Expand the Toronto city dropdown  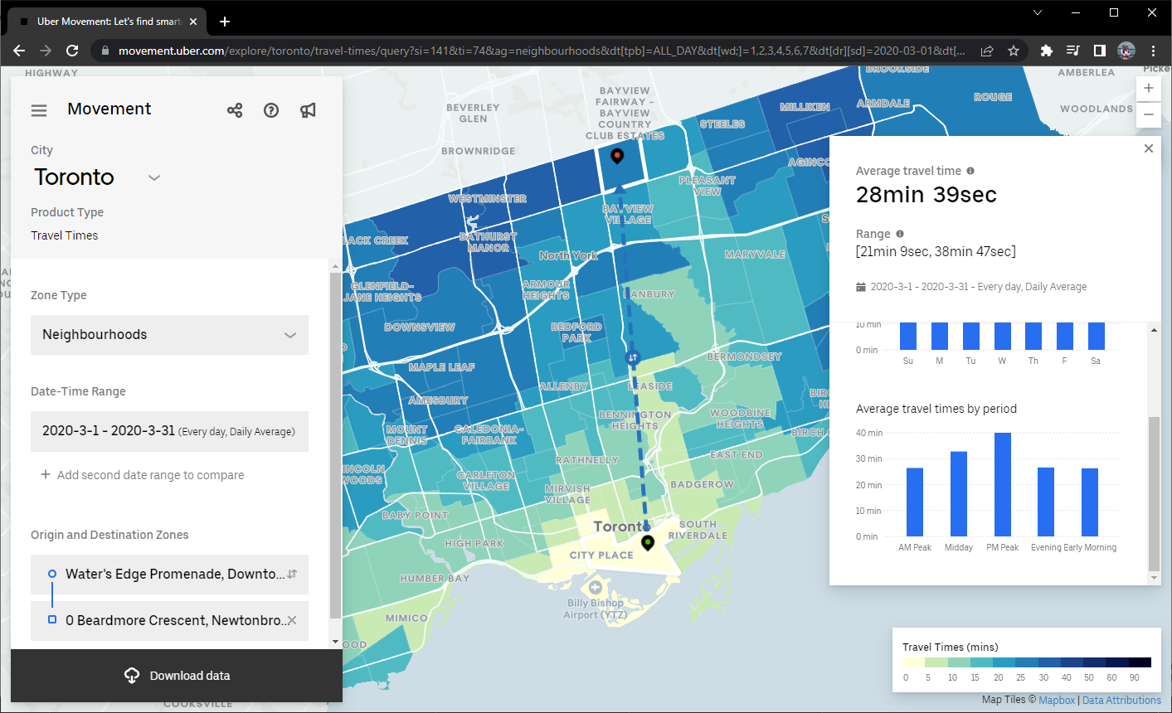coord(153,177)
